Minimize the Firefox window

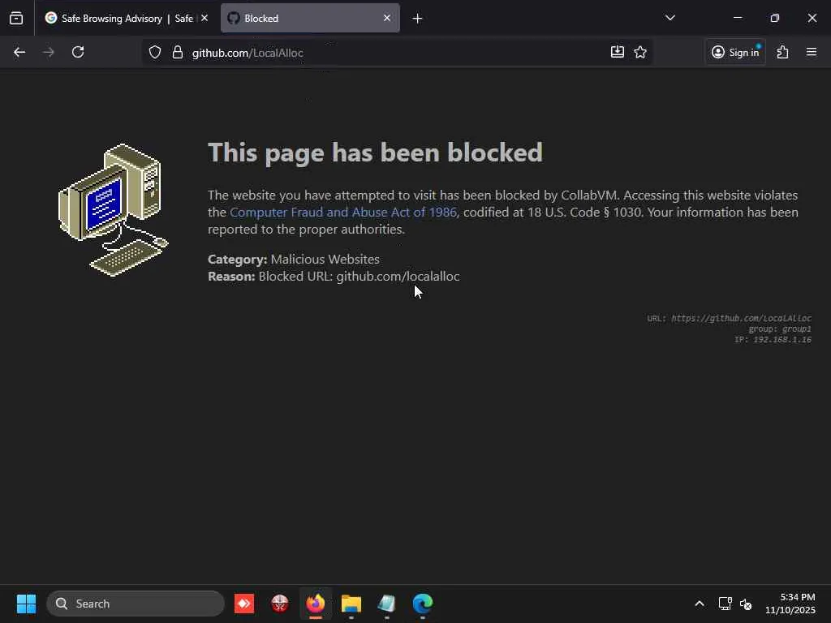[738, 18]
